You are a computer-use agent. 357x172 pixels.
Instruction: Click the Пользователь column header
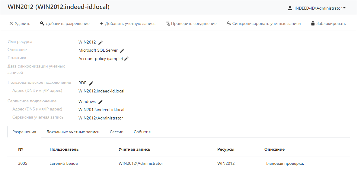click(x=64, y=149)
